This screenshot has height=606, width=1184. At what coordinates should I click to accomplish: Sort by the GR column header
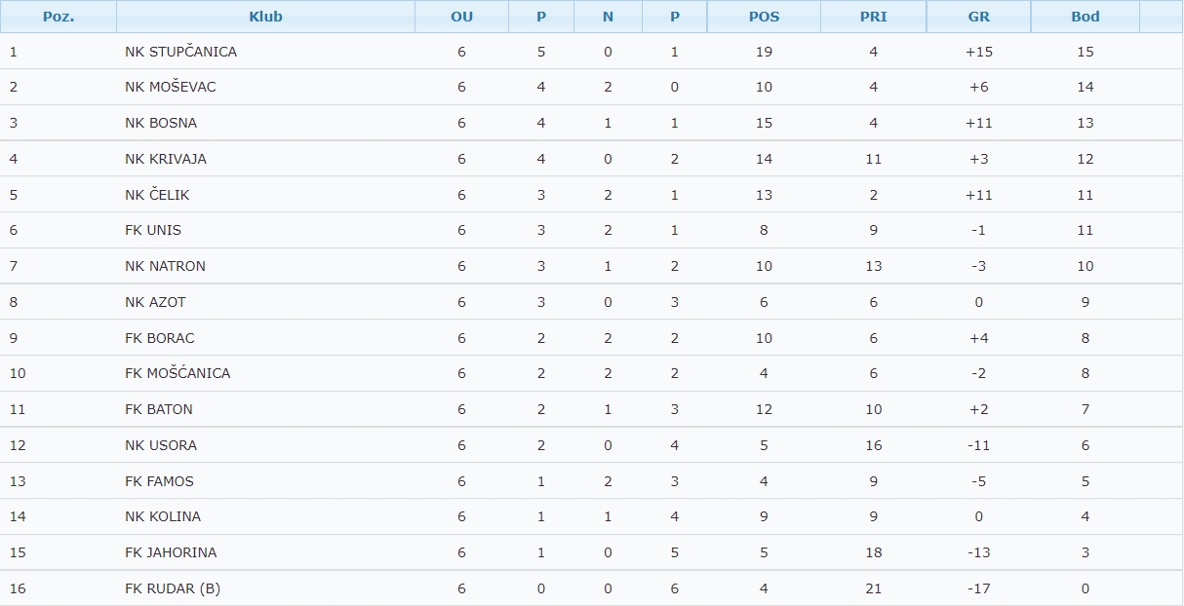pos(978,17)
